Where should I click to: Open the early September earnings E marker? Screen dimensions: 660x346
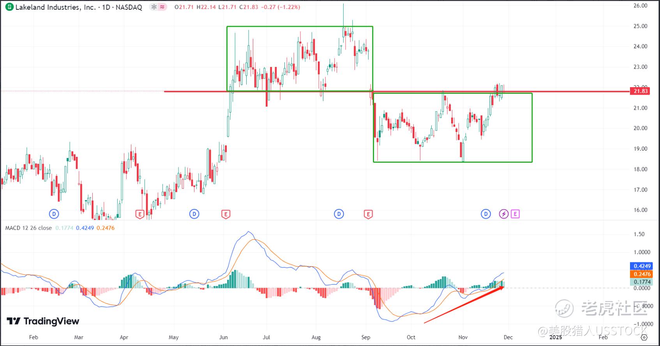(368, 214)
